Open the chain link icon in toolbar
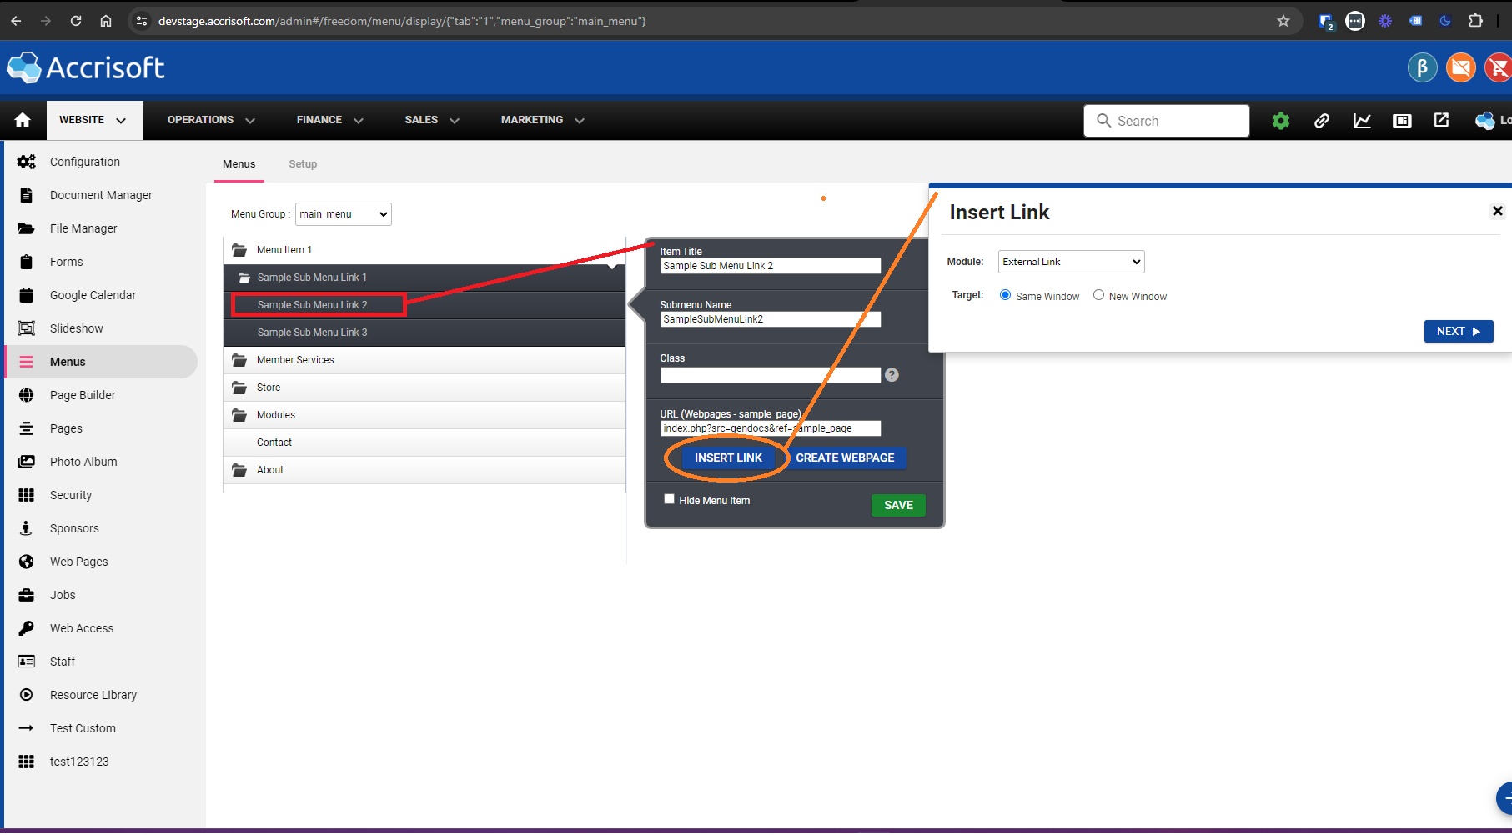The height and width of the screenshot is (835, 1512). coord(1321,121)
